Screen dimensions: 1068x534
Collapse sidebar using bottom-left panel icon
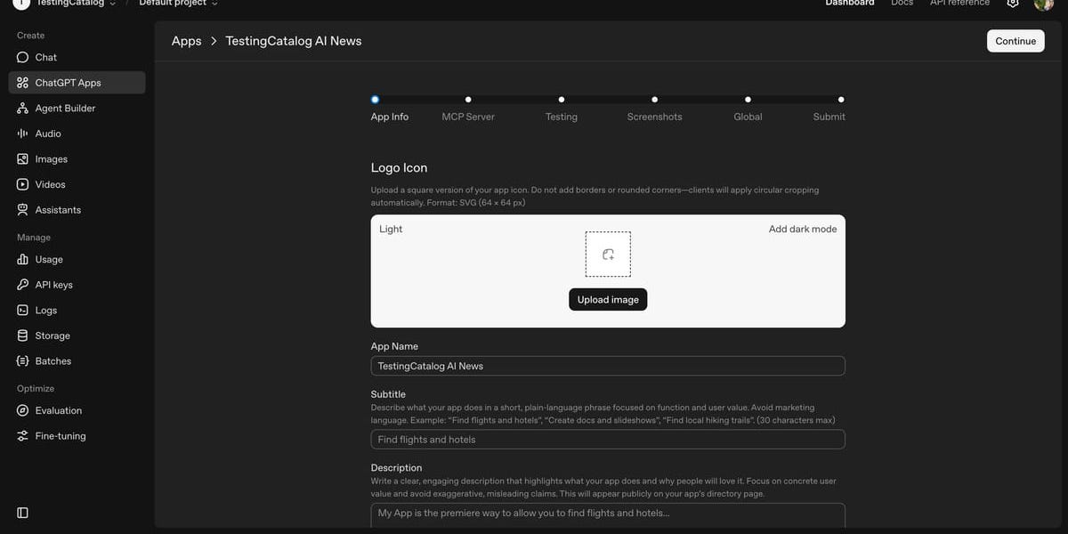(x=23, y=513)
